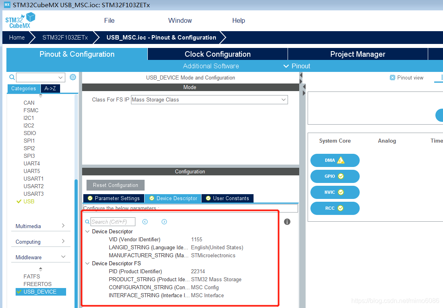Click the PID value 22314
Screen dimensions: 443x308
coord(198,271)
